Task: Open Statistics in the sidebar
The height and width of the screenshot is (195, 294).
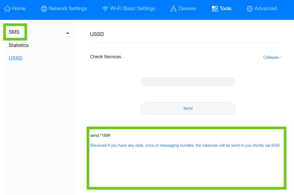Action: pyautogui.click(x=19, y=45)
